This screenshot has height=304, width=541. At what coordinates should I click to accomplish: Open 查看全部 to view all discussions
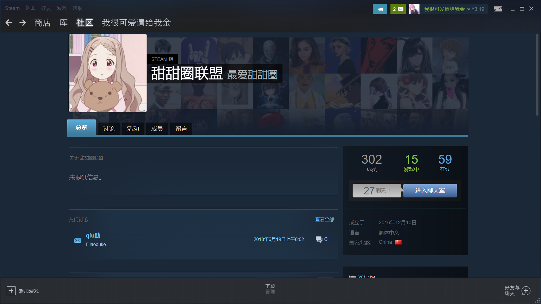[x=324, y=219]
